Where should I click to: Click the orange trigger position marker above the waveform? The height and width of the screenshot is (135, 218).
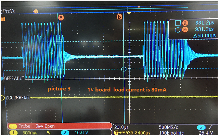coord(129,13)
